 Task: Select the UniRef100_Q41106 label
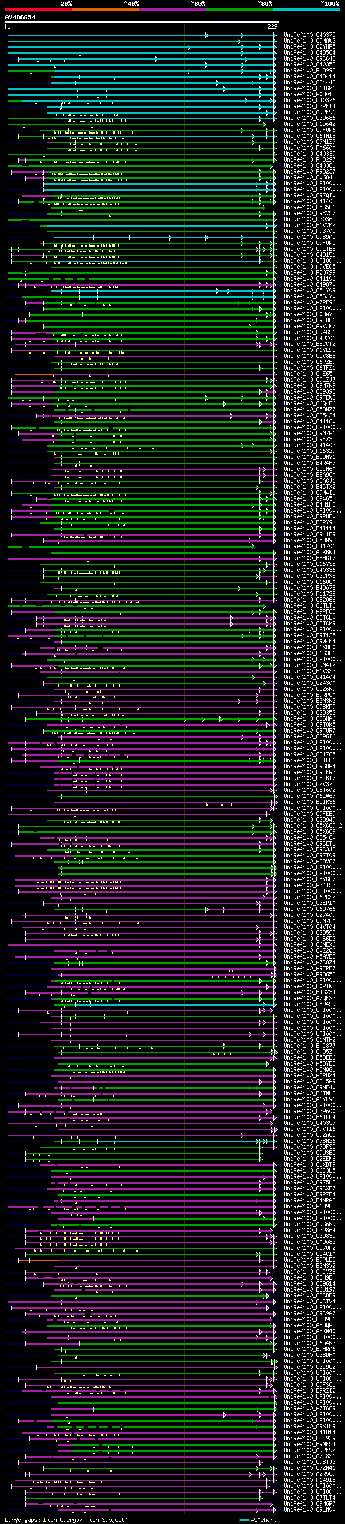[309, 278]
